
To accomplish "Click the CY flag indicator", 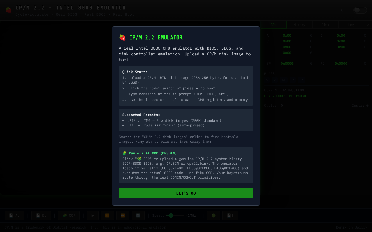I will [302, 80].
